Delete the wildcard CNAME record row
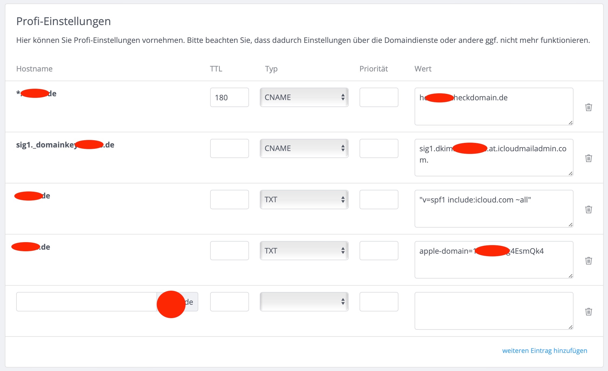Image resolution: width=608 pixels, height=371 pixels. pyautogui.click(x=589, y=107)
